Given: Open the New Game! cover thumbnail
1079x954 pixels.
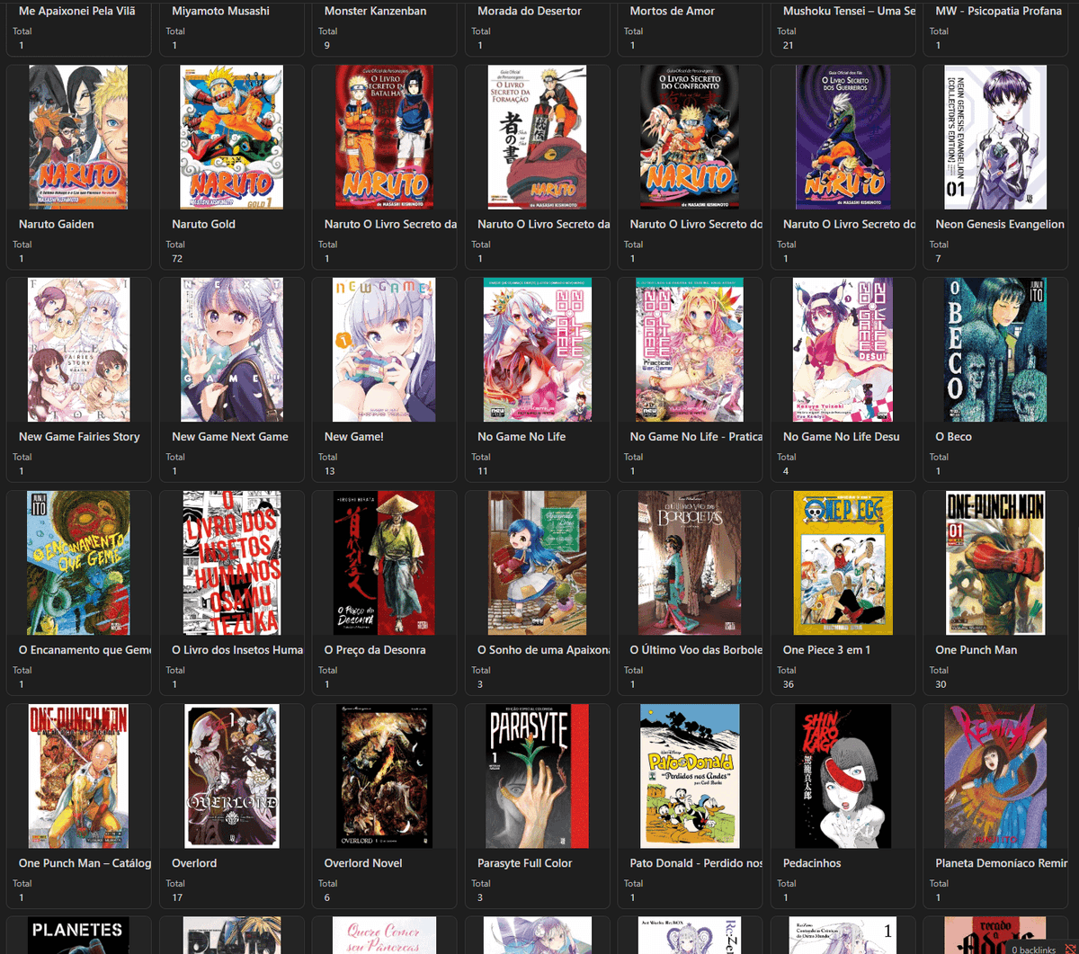Looking at the screenshot, I should (385, 350).
